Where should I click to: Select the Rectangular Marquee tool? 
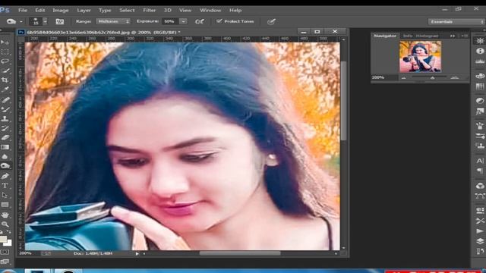click(x=5, y=52)
